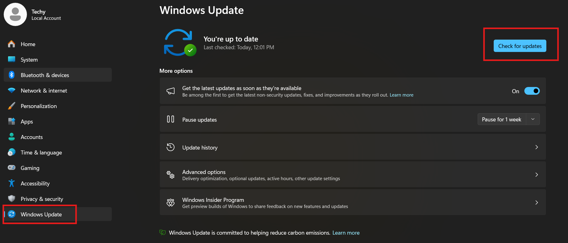Click the Personalization paintbrush icon
This screenshot has height=243, width=568.
pyautogui.click(x=11, y=106)
